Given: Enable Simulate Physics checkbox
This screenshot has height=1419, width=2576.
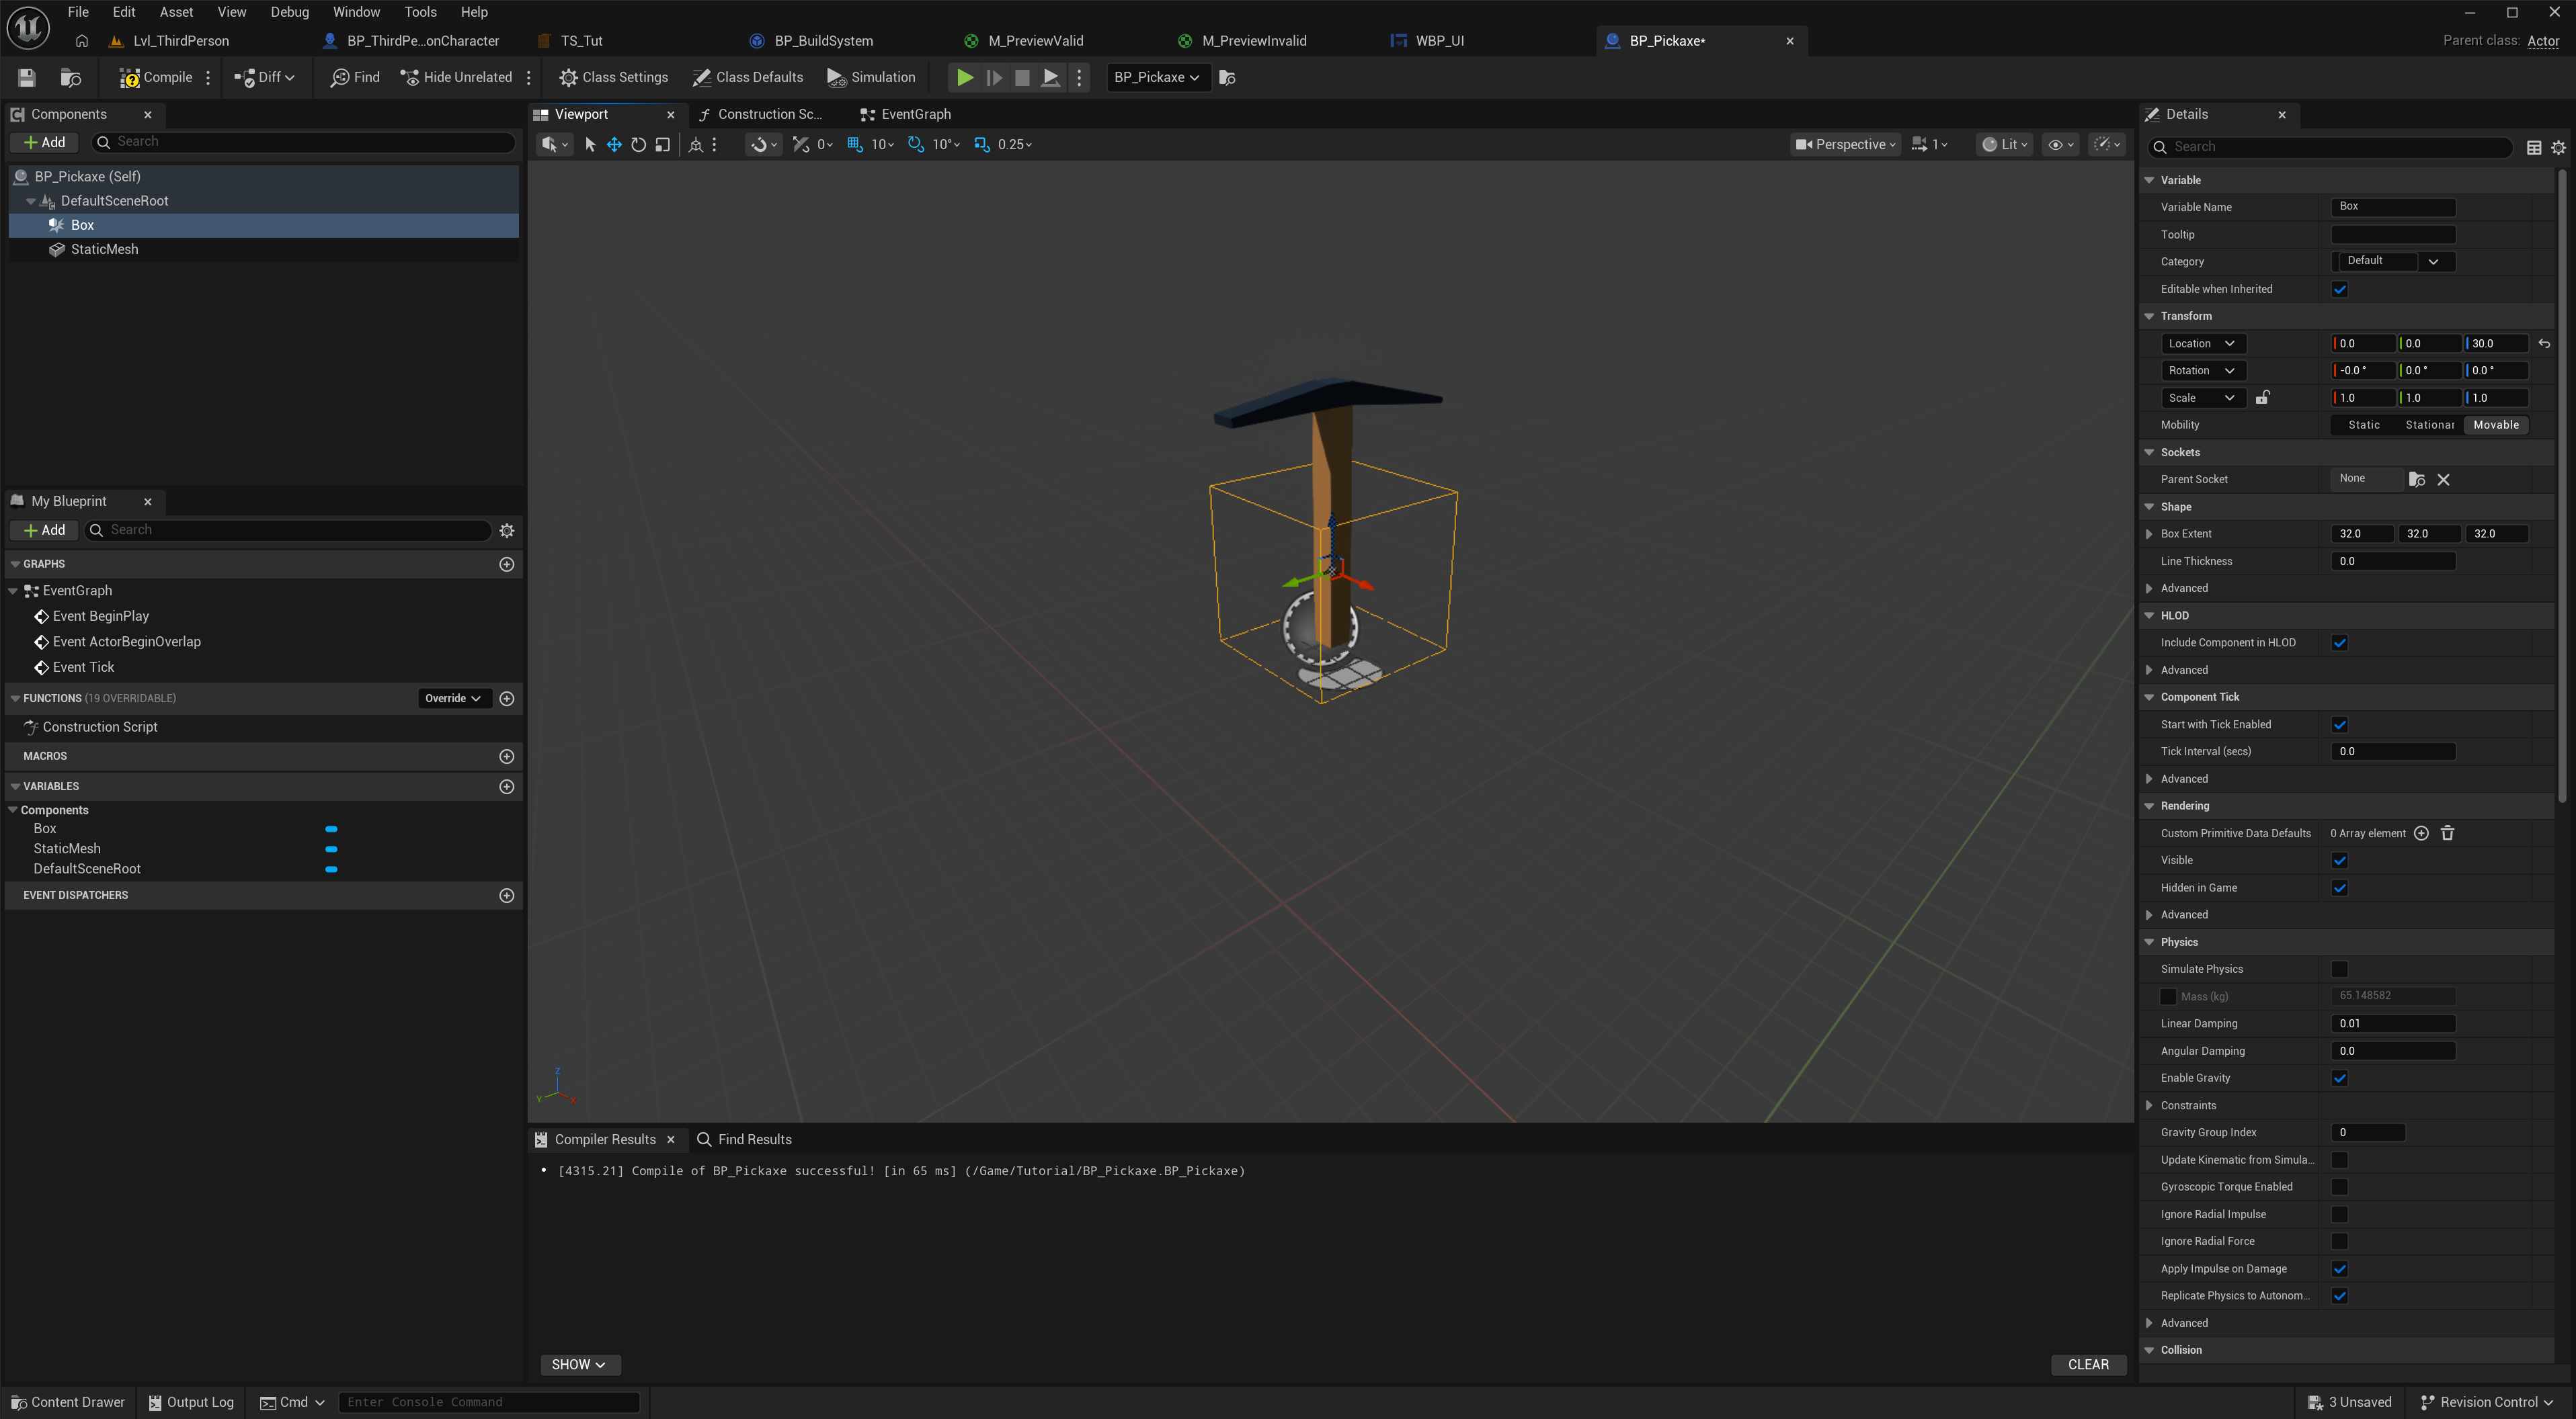Looking at the screenshot, I should (x=2339, y=970).
